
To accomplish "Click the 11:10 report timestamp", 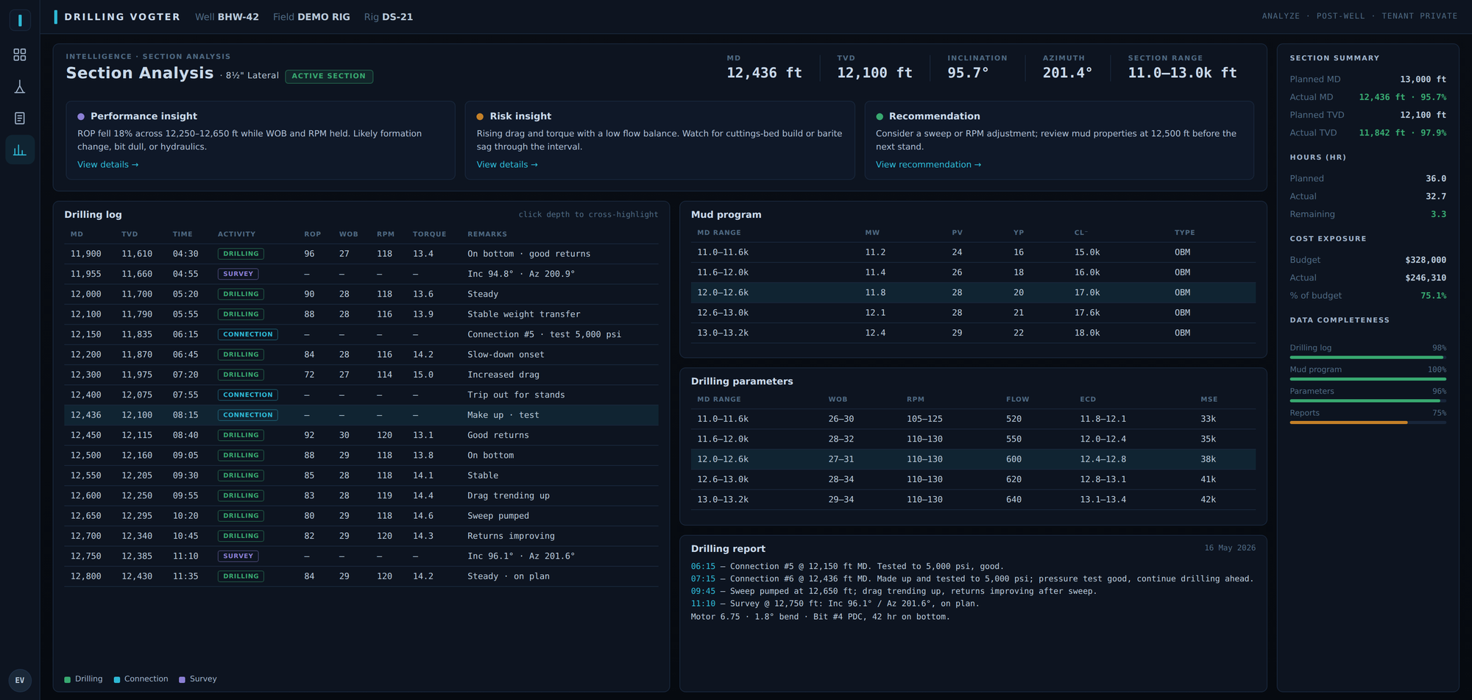I will 703,604.
